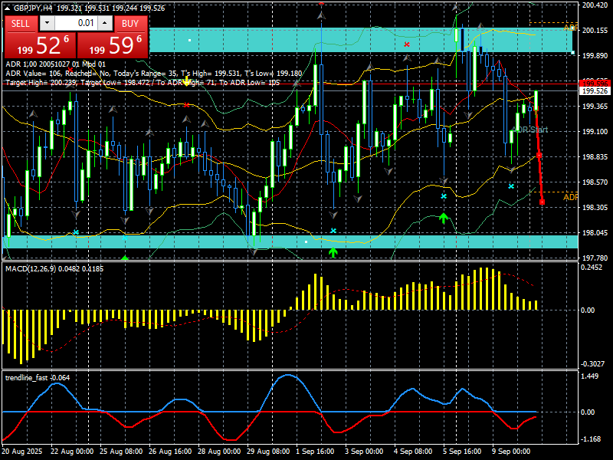The image size is (613, 460).
Task: Select the yellow down arrow signal marker
Action: point(187,81)
